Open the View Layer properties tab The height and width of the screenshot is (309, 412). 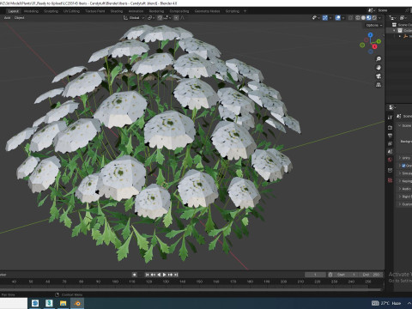(x=390, y=143)
